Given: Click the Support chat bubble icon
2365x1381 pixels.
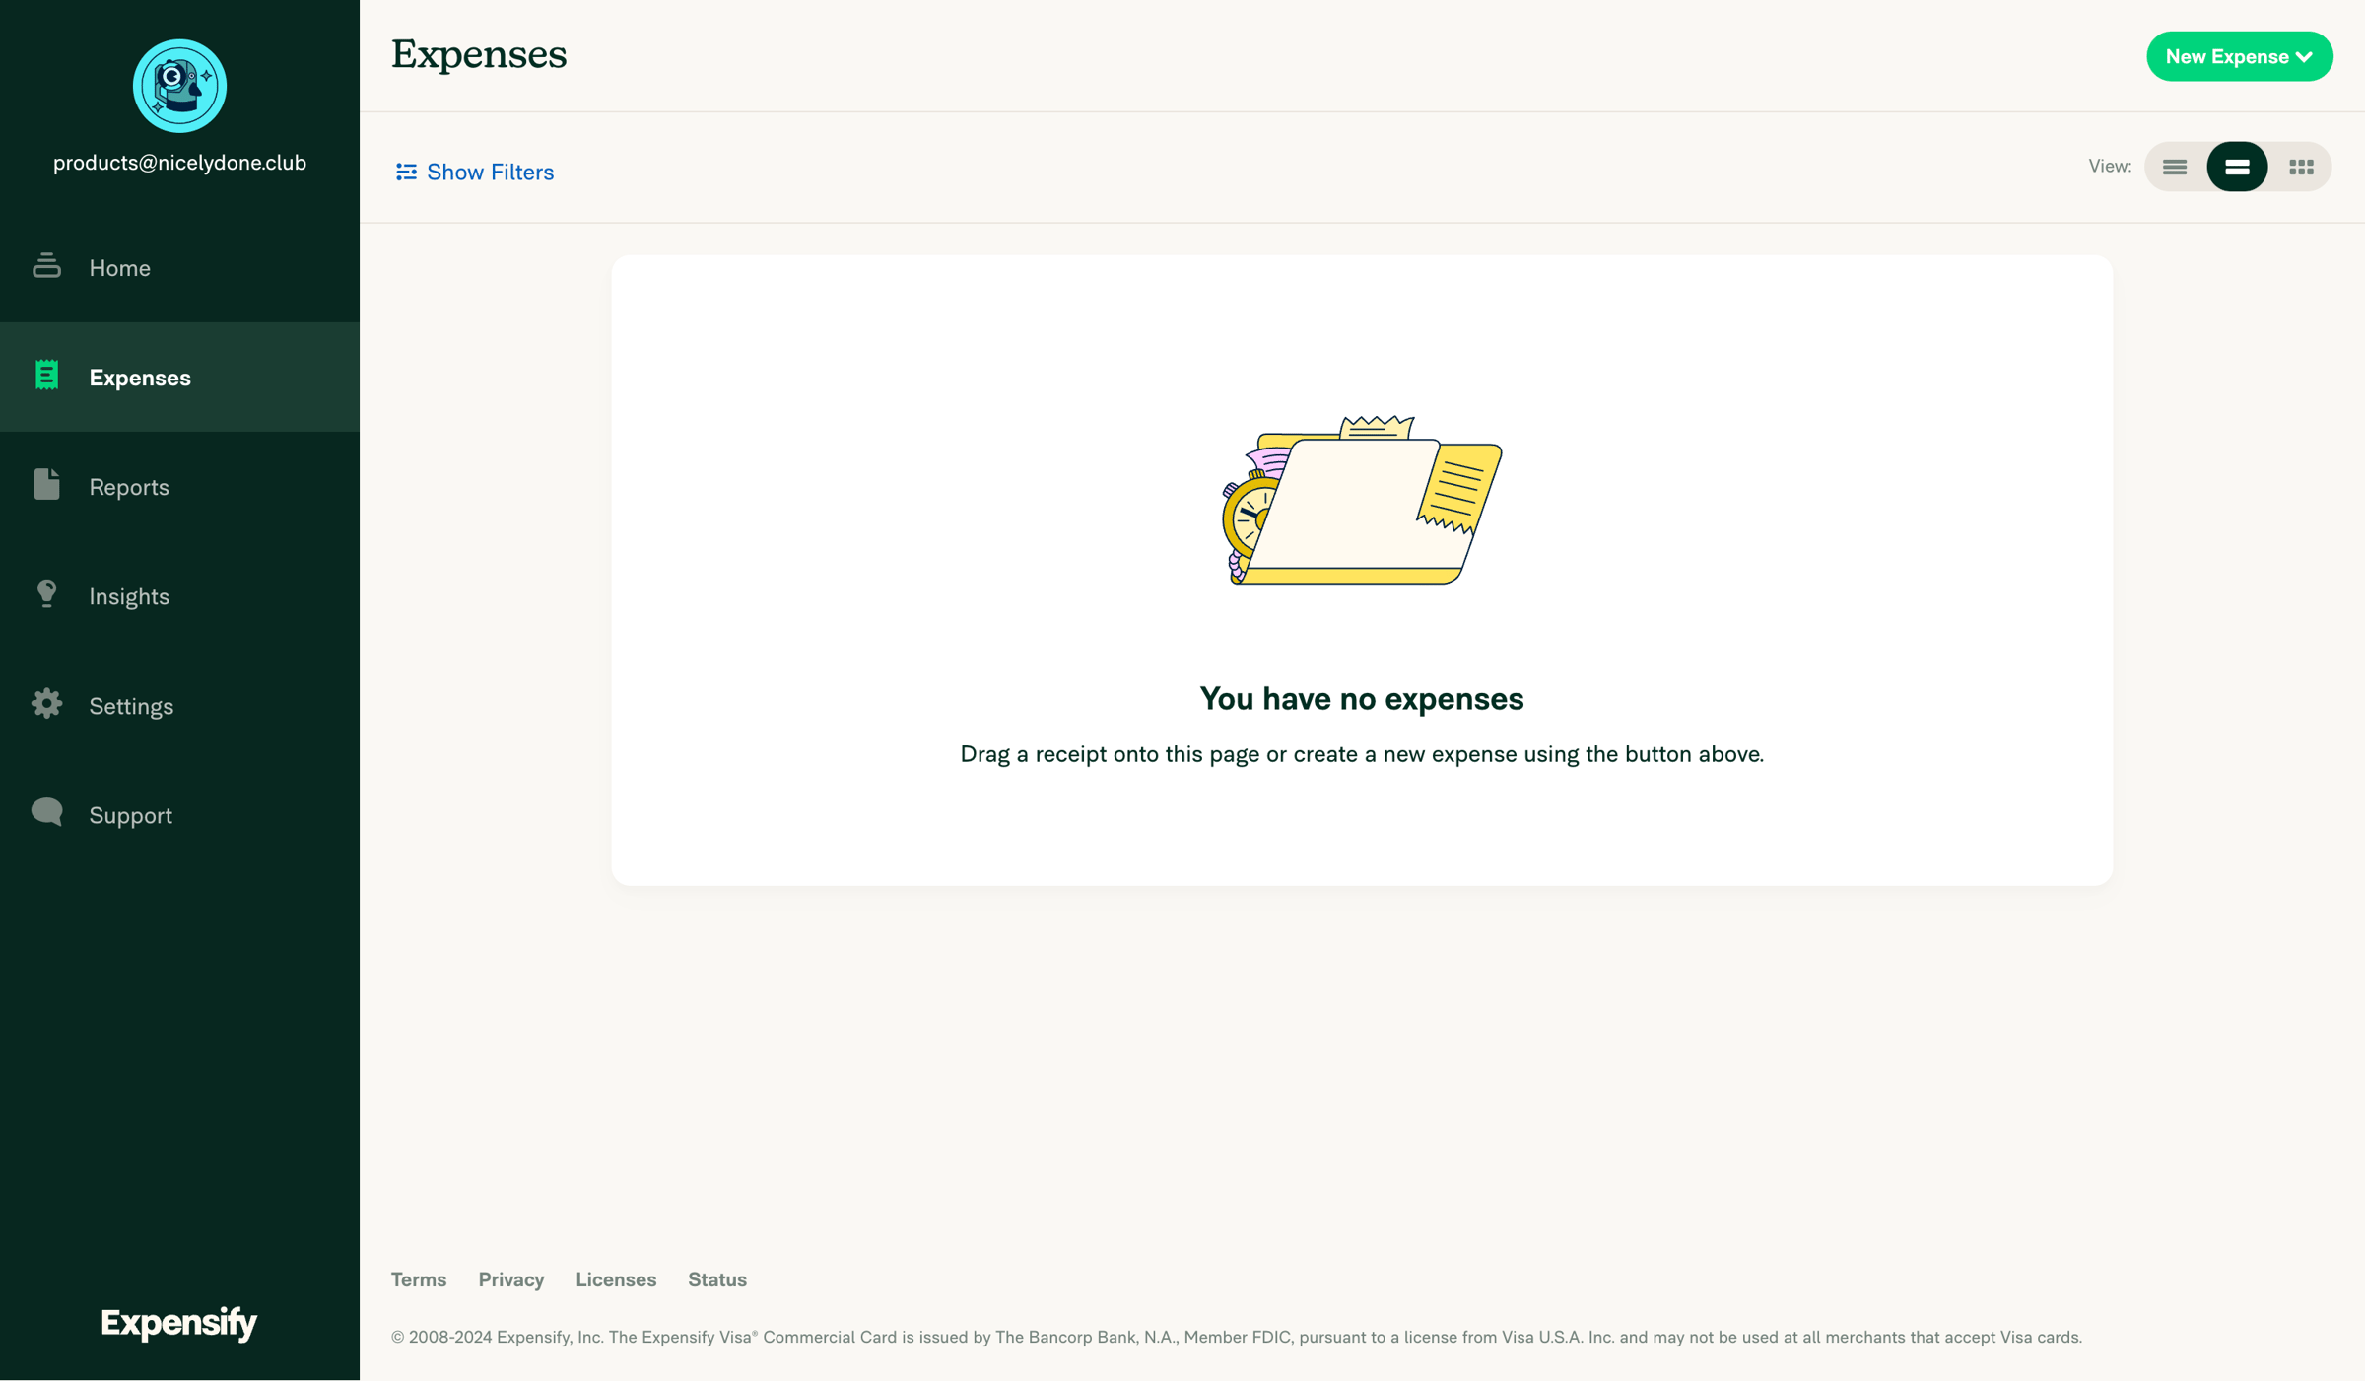Looking at the screenshot, I should 46,811.
